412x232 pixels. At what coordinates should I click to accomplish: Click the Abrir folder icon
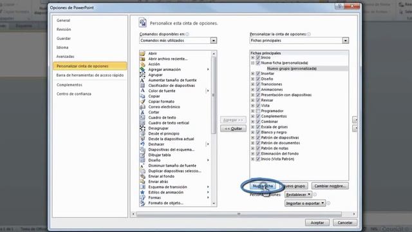pyautogui.click(x=142, y=53)
